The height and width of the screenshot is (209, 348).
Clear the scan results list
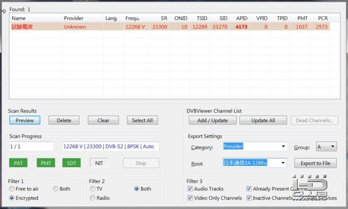103,121
